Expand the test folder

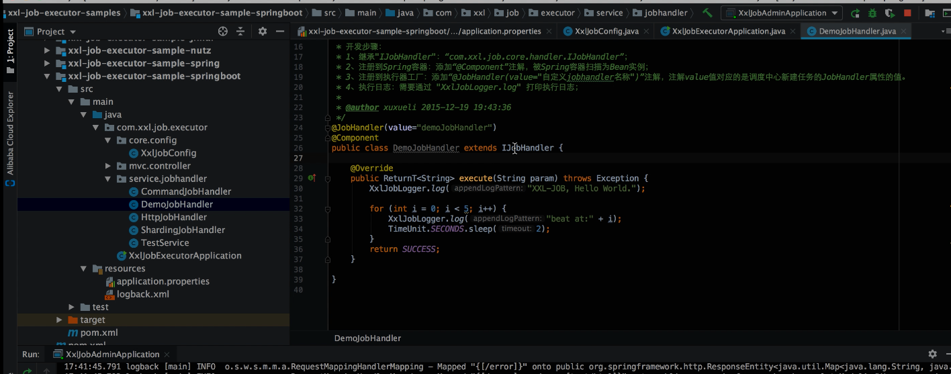(x=71, y=306)
